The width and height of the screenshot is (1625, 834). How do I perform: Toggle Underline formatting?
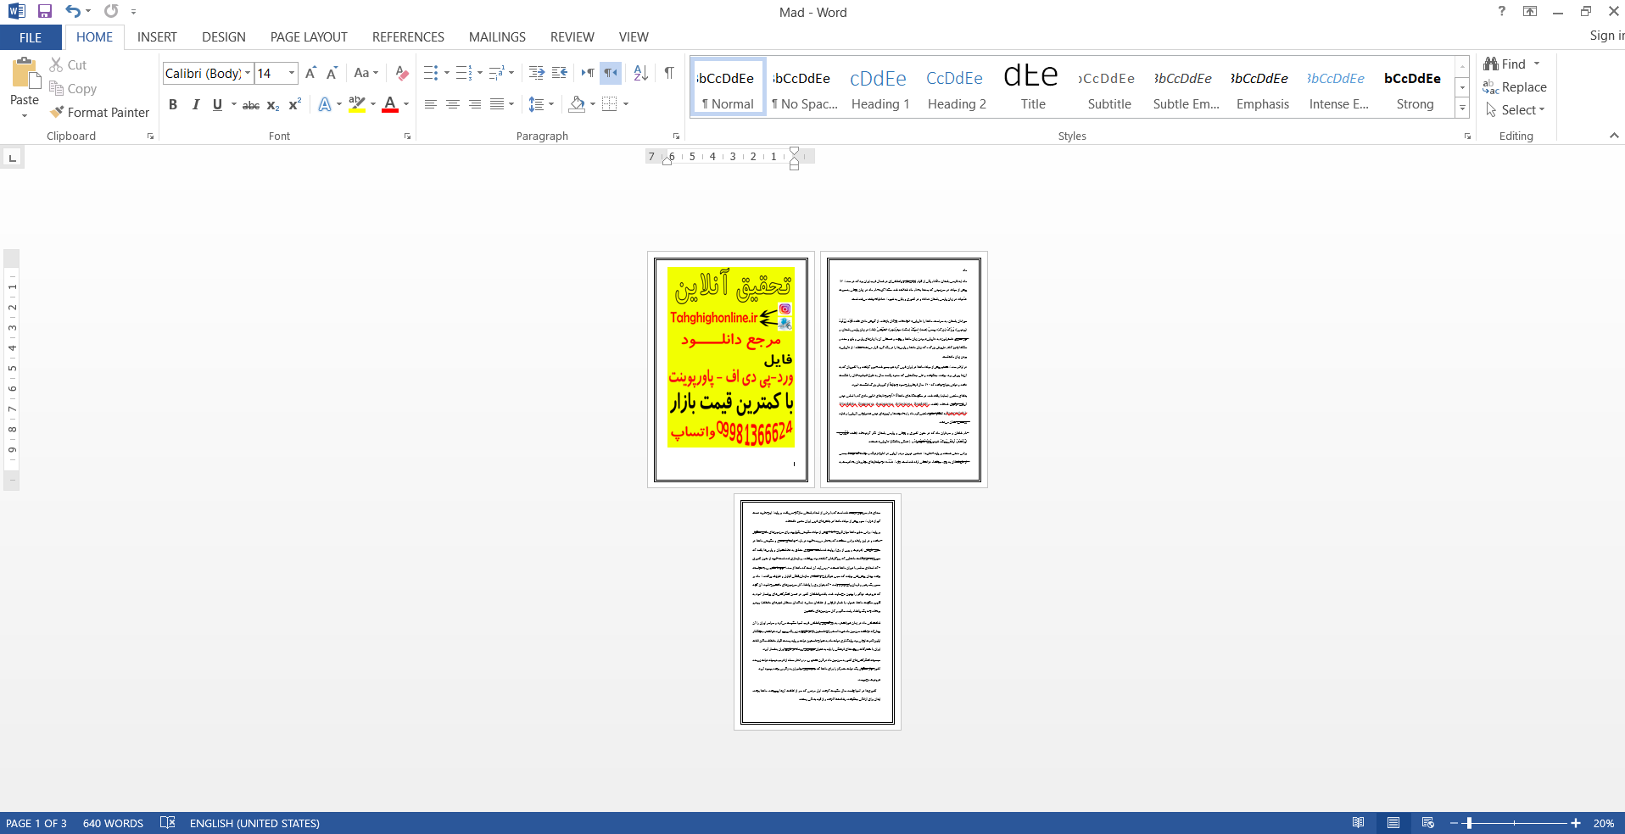(x=218, y=104)
